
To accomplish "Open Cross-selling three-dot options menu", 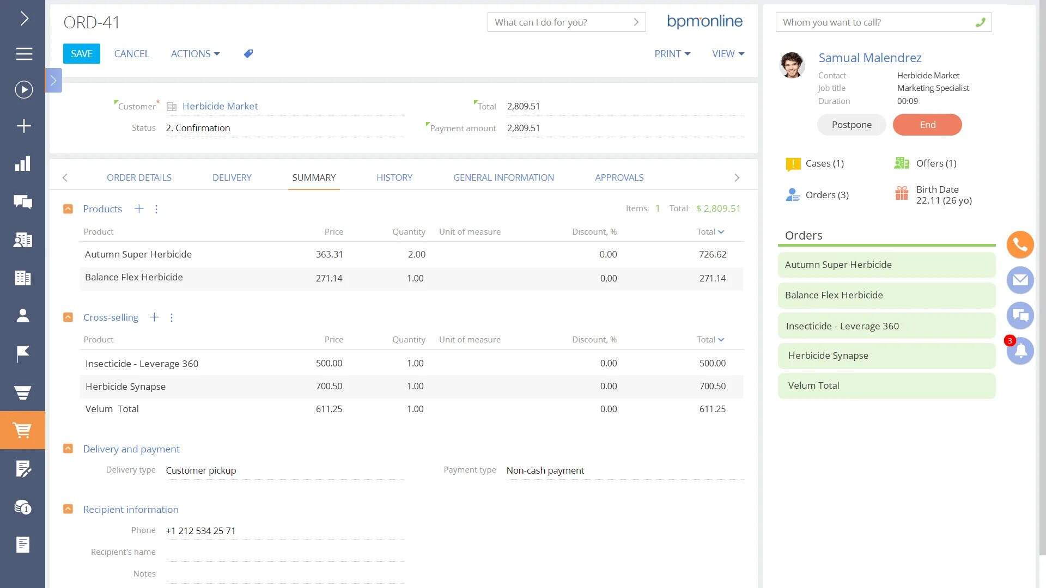I will [172, 317].
